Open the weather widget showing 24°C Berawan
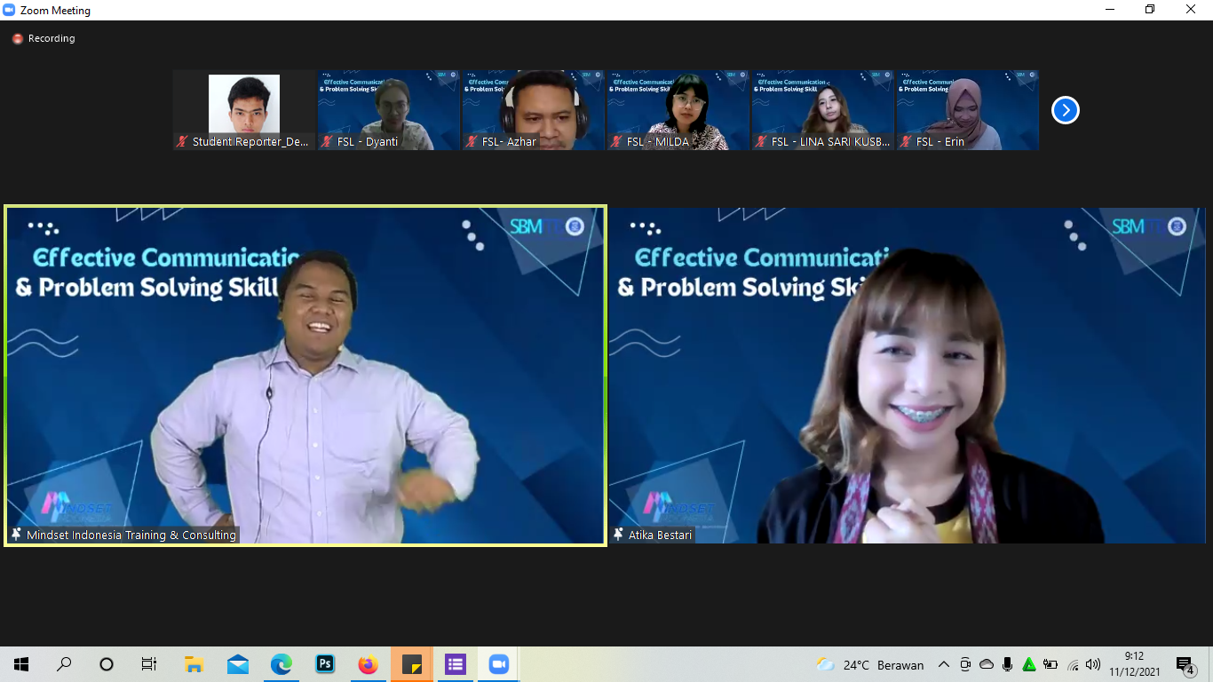The width and height of the screenshot is (1213, 682). click(x=870, y=664)
